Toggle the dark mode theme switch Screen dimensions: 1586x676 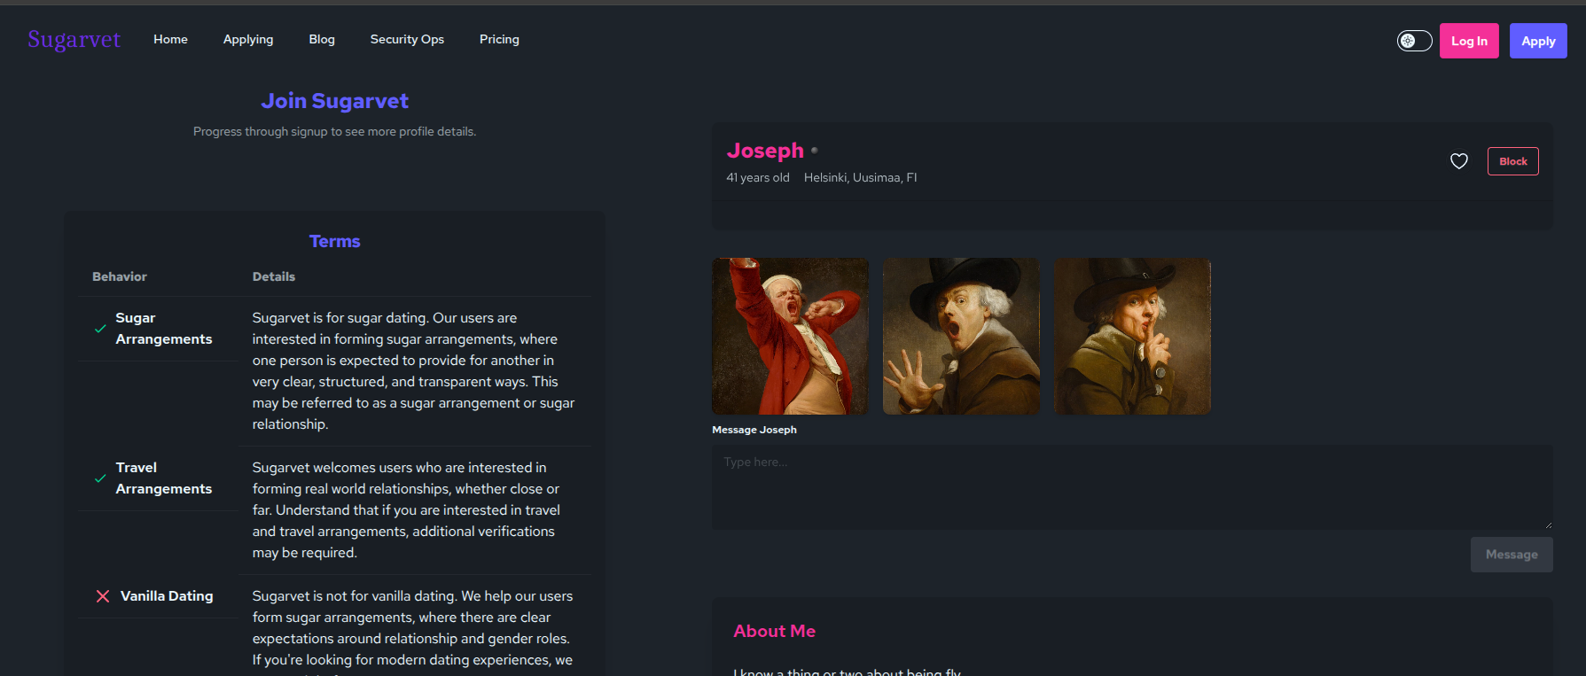tap(1414, 41)
